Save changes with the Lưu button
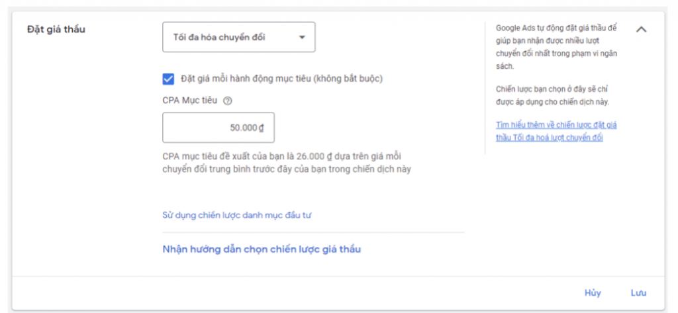678x313 pixels. pyautogui.click(x=638, y=292)
